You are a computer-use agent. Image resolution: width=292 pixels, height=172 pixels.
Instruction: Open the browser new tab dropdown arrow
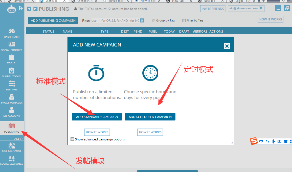coord(283,1)
